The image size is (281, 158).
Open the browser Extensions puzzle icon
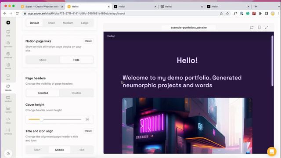click(260, 14)
